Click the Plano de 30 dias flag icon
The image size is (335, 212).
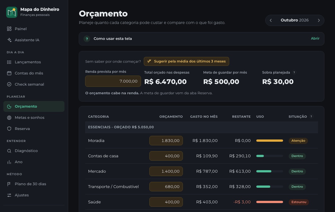(9, 184)
